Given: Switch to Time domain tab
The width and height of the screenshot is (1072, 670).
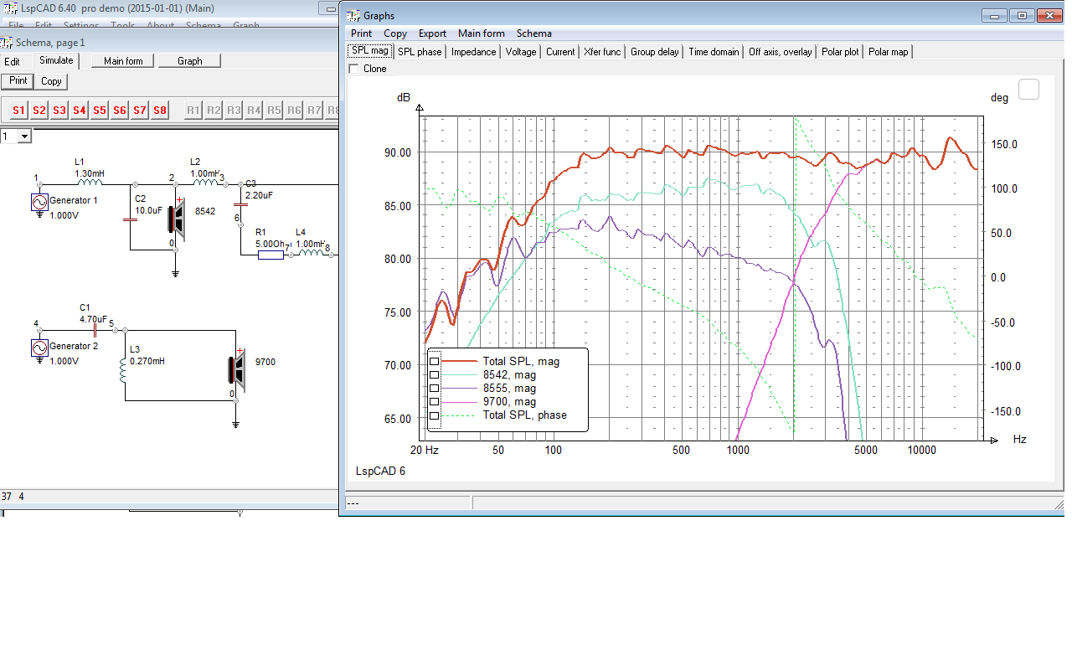Looking at the screenshot, I should pyautogui.click(x=714, y=52).
